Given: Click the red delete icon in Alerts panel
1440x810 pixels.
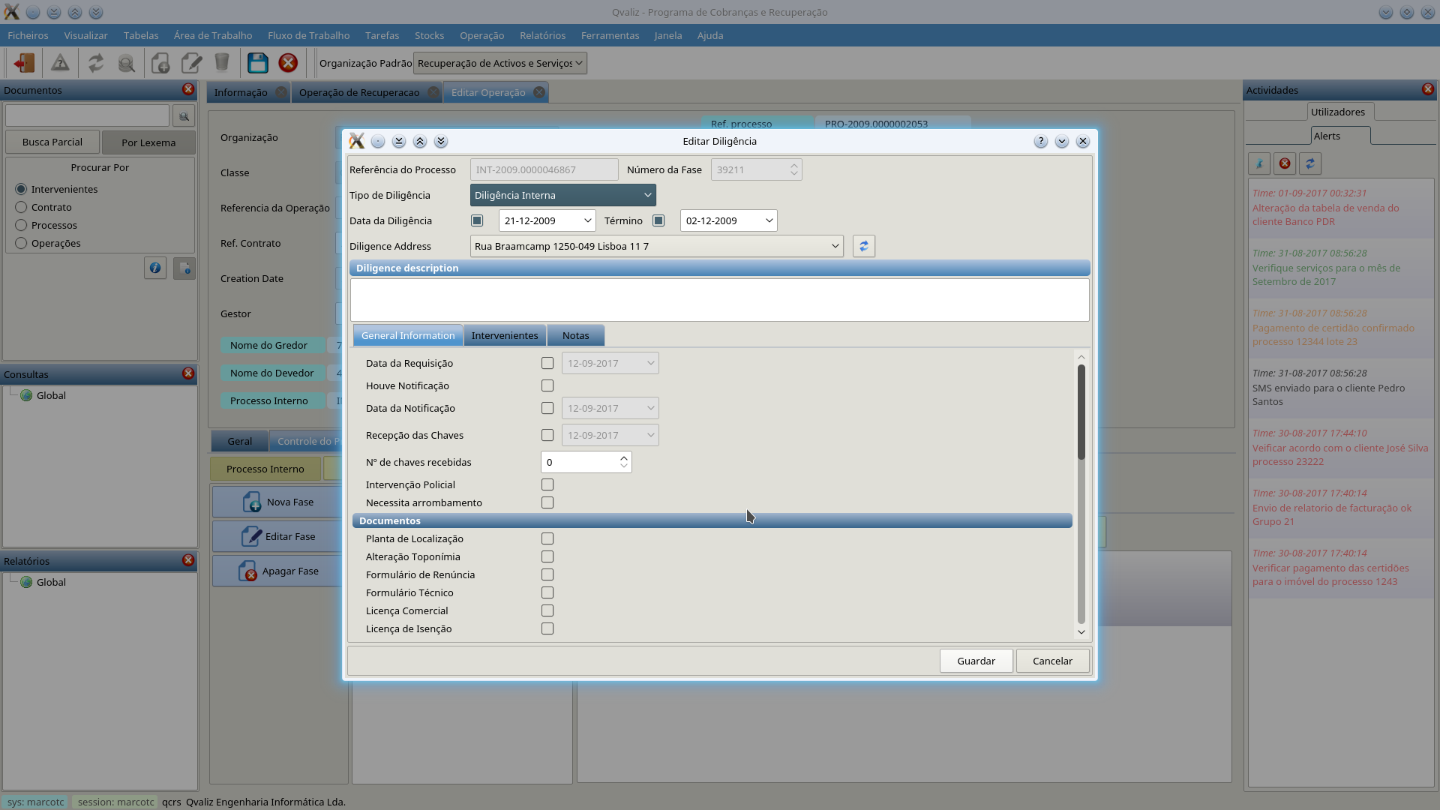Looking at the screenshot, I should (x=1285, y=163).
